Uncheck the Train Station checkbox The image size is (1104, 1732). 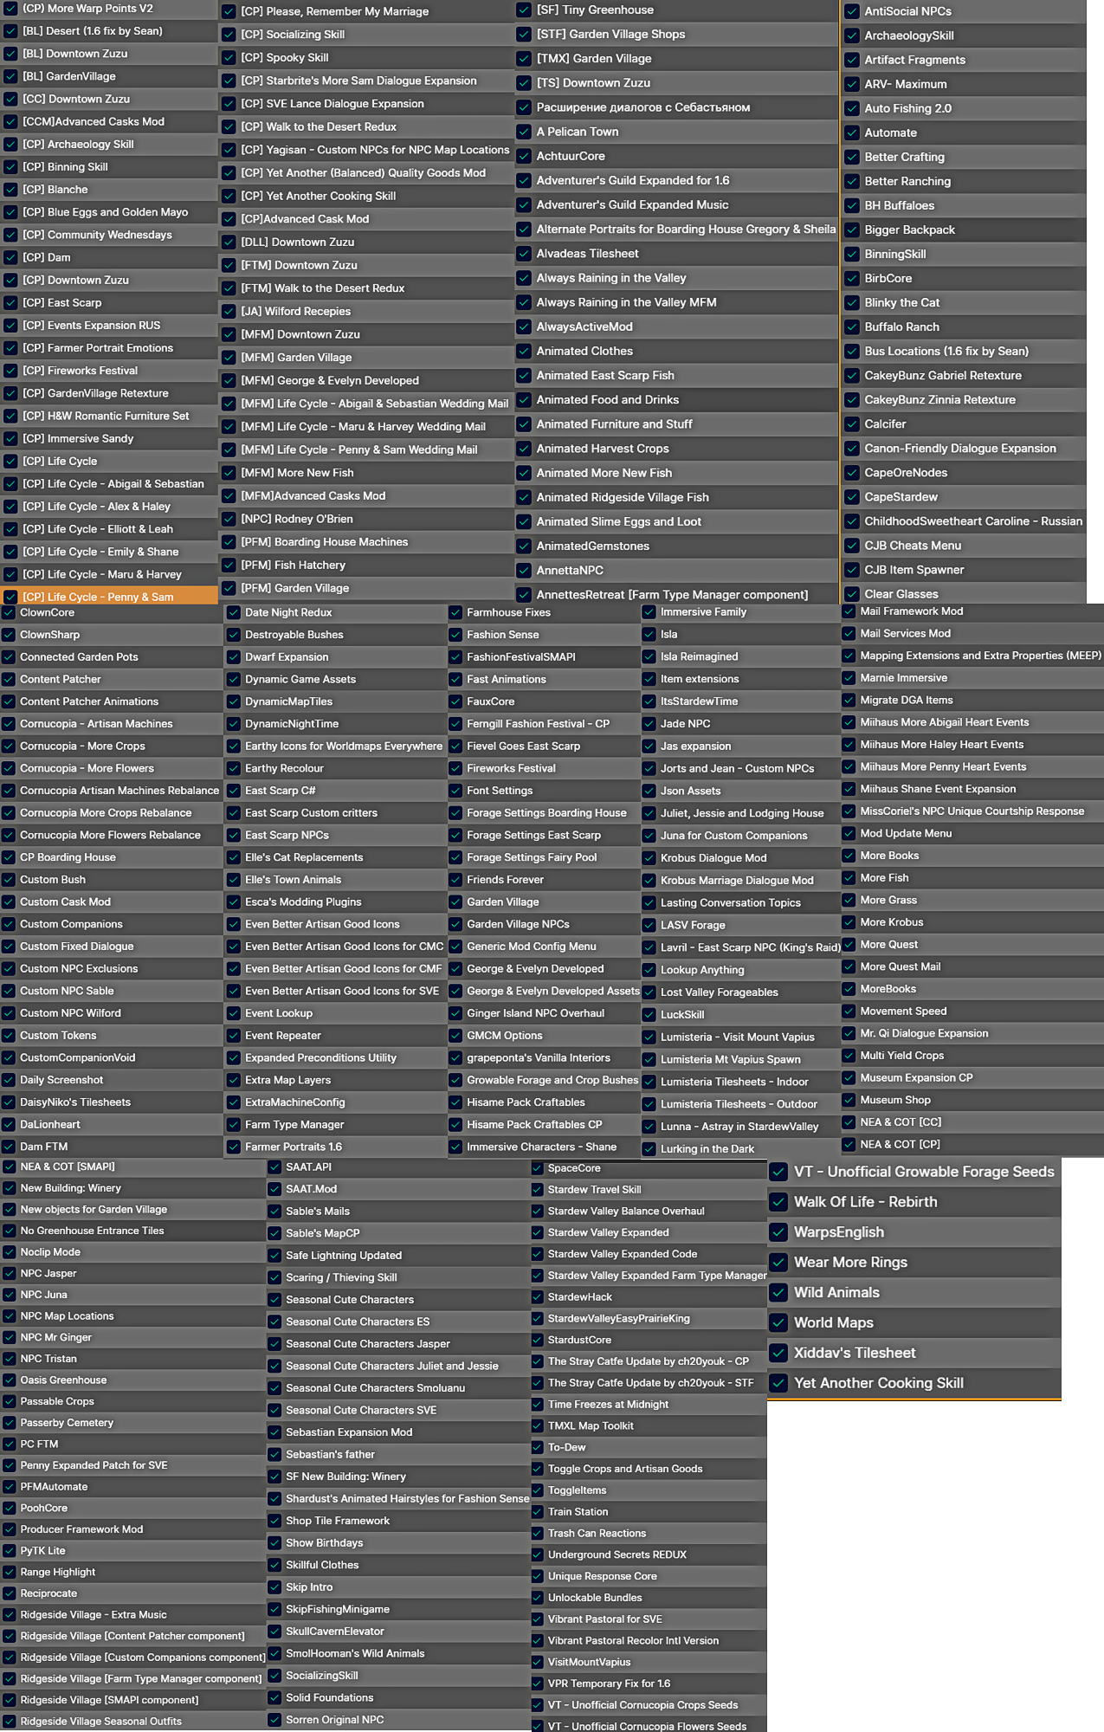pyautogui.click(x=538, y=1512)
